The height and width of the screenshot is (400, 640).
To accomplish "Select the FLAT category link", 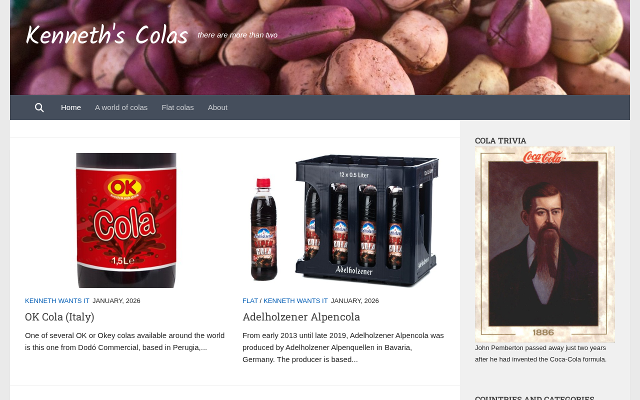I will (x=250, y=301).
